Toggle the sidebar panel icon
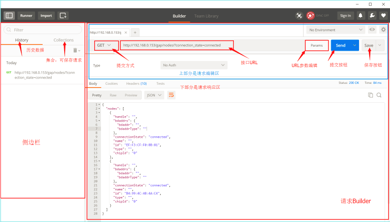Screen dimensions: 390x222 pos(9,15)
